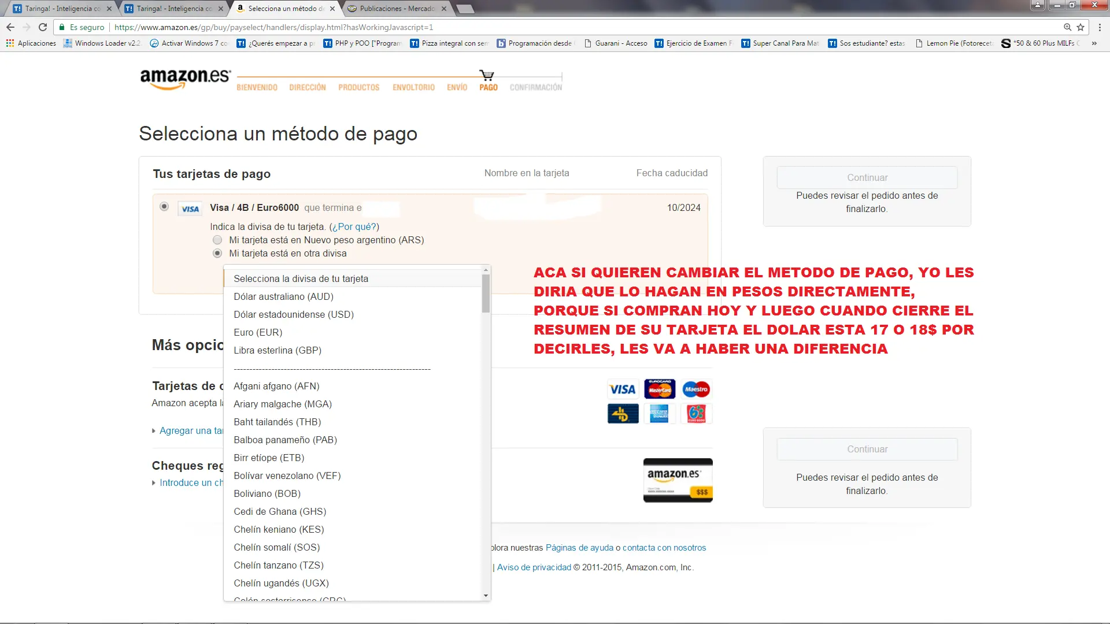The width and height of the screenshot is (1110, 624).
Task: Click the shopping cart progress icon
Action: 487,75
